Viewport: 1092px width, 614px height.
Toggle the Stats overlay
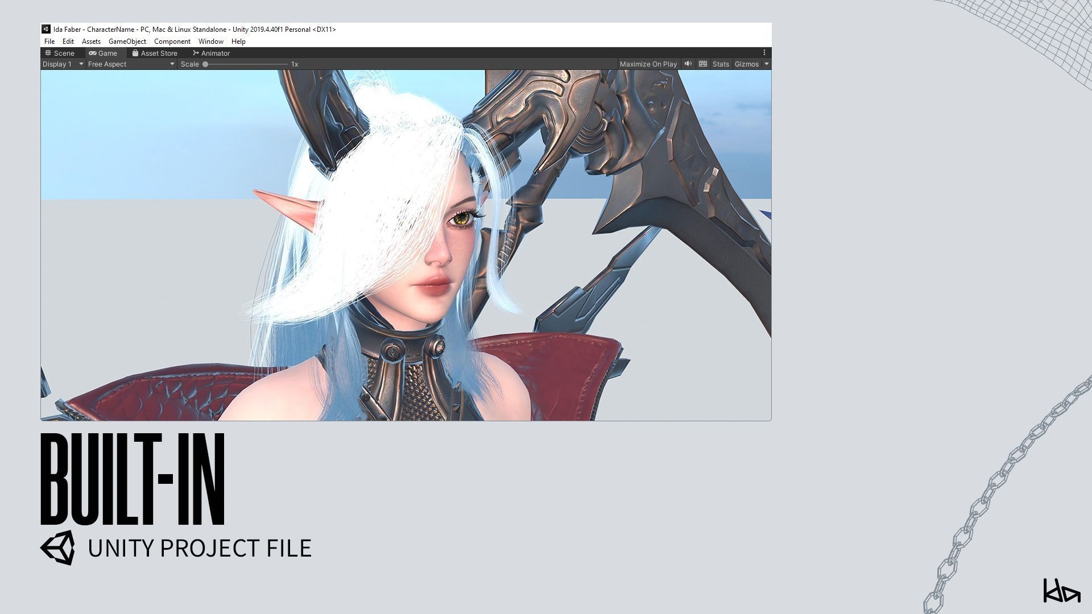(x=721, y=64)
